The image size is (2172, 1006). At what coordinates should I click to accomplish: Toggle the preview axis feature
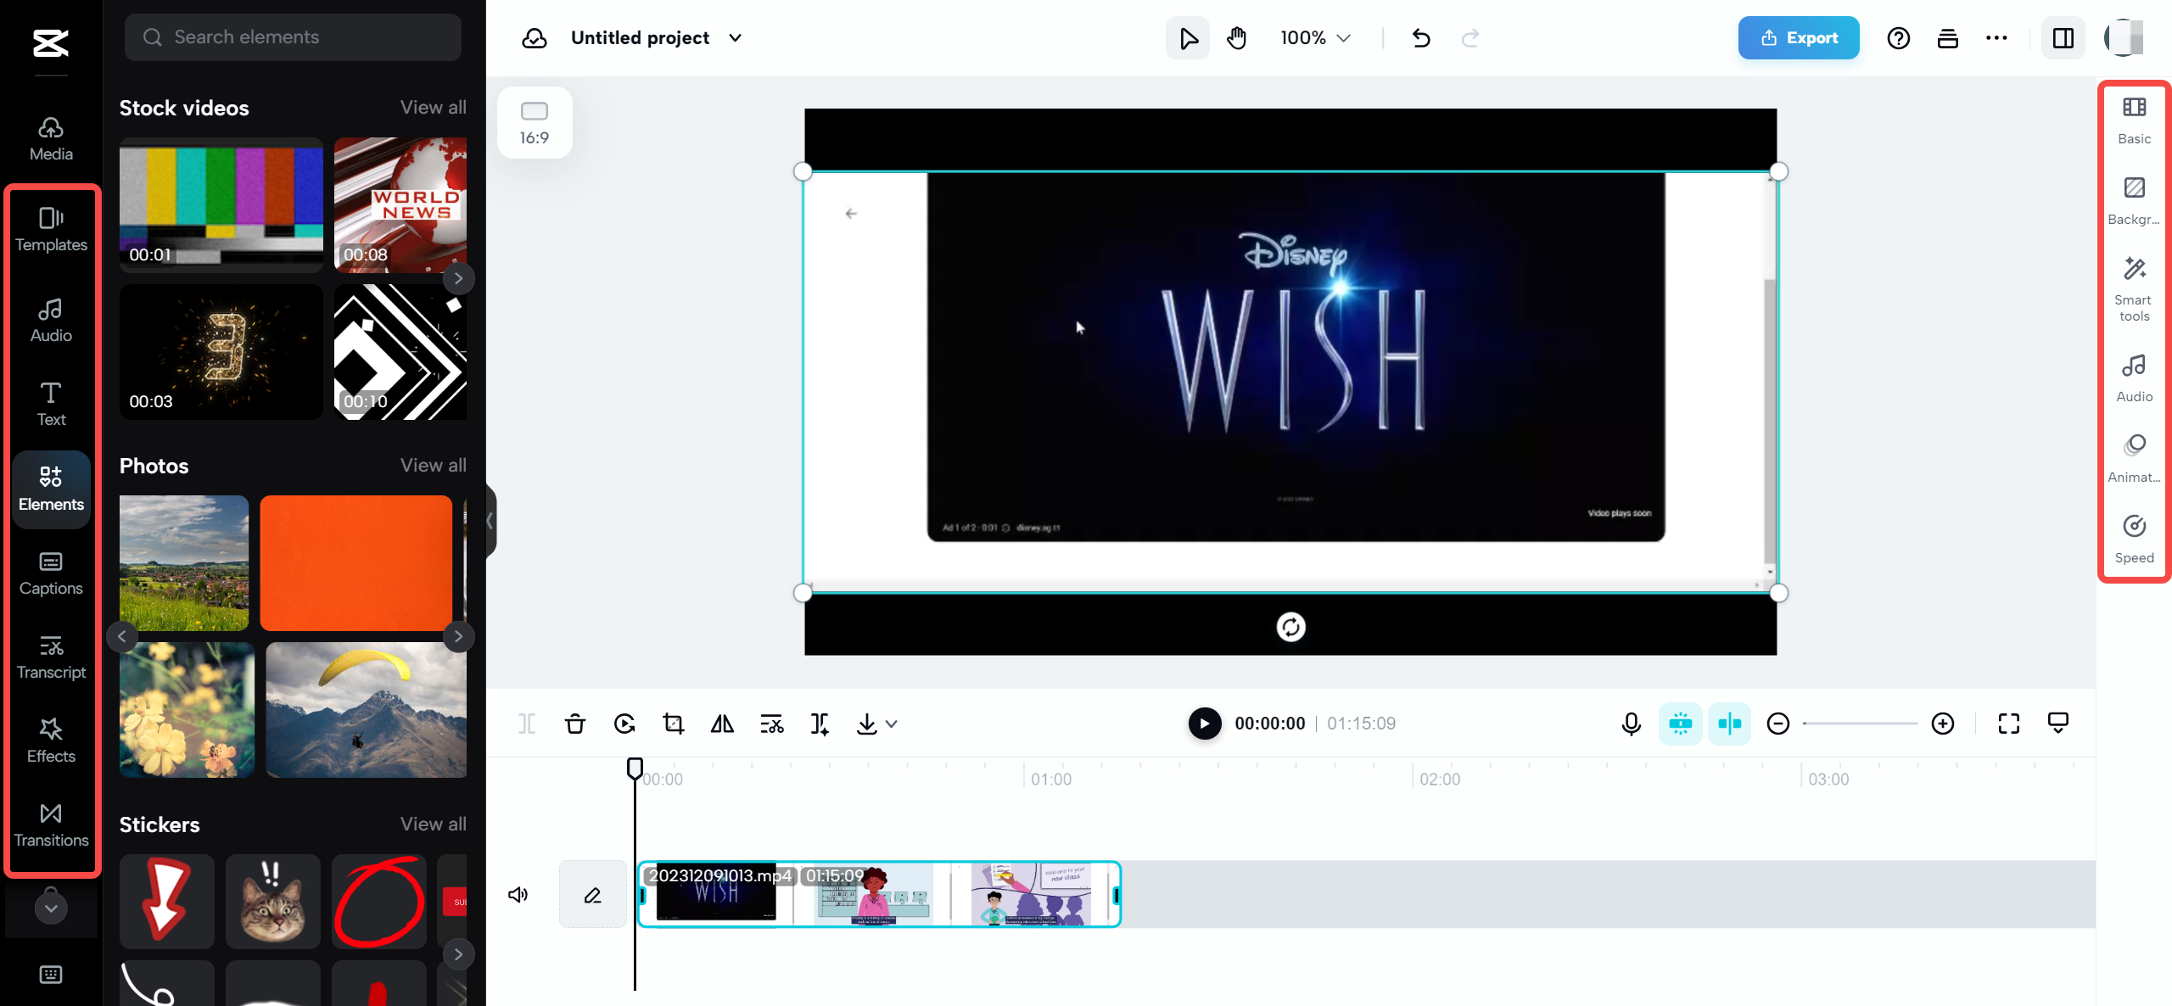pos(1729,724)
